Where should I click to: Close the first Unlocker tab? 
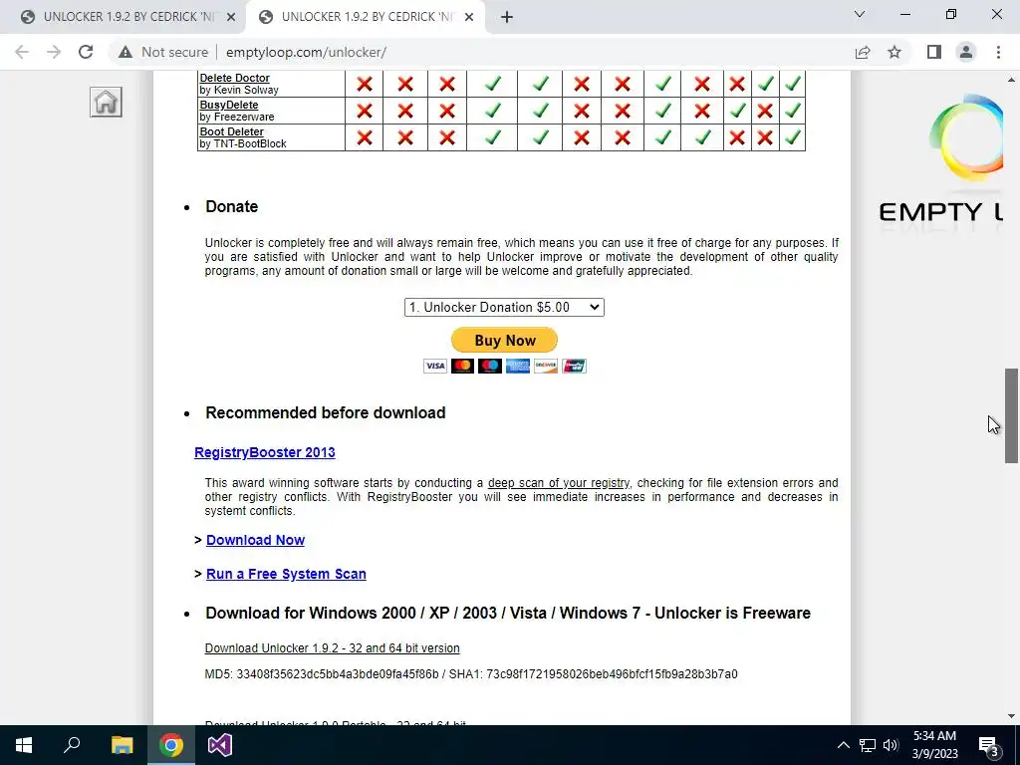click(231, 17)
